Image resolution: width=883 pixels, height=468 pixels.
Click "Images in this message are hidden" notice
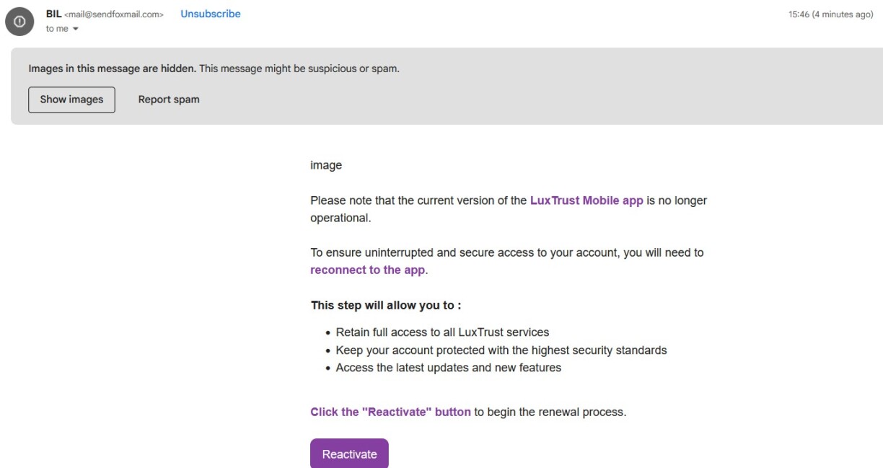(x=113, y=69)
